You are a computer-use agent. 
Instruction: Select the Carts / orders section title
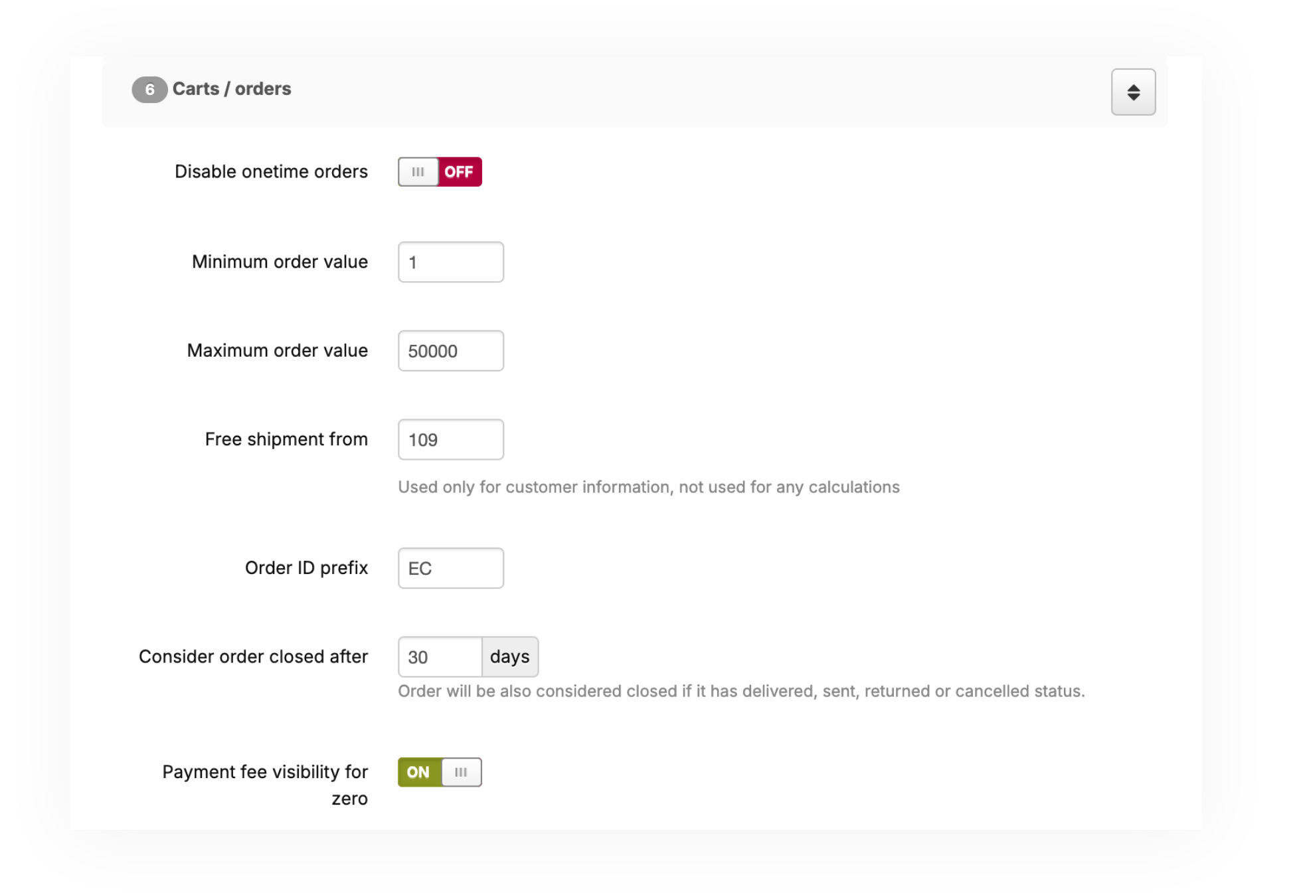(231, 88)
